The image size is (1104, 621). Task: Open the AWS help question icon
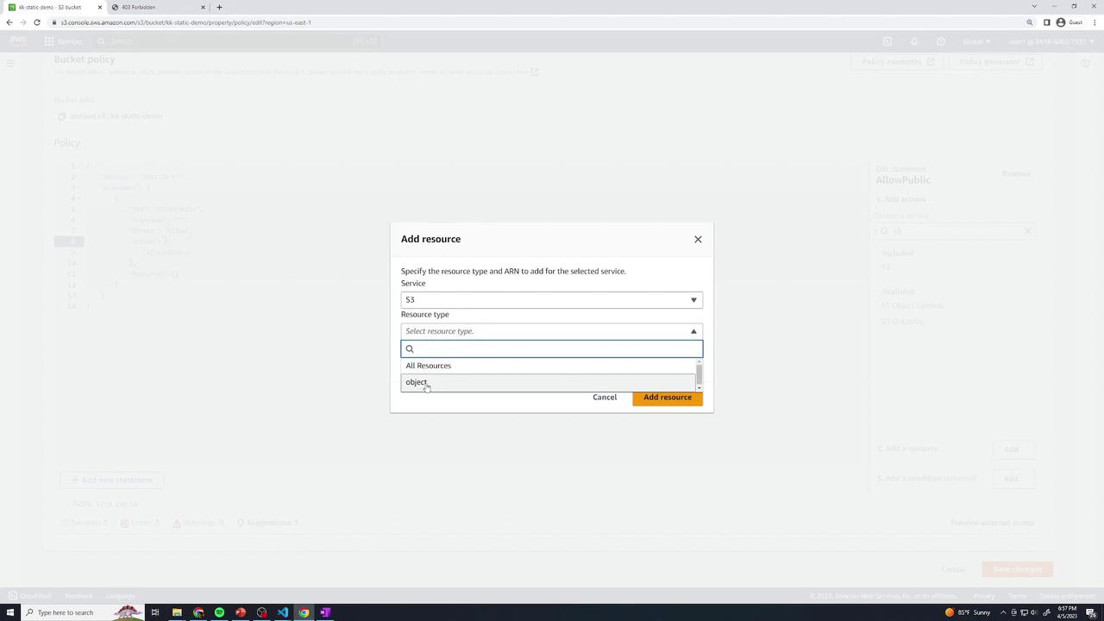(x=941, y=41)
